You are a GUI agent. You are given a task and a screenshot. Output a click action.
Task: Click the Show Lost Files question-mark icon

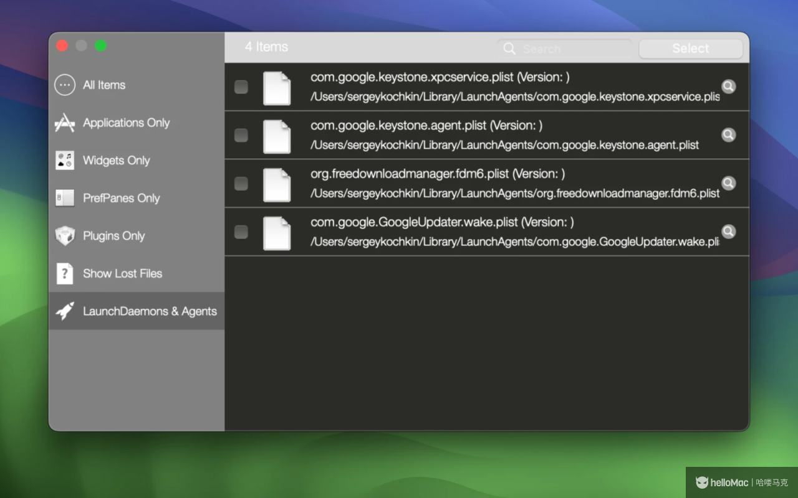[65, 273]
